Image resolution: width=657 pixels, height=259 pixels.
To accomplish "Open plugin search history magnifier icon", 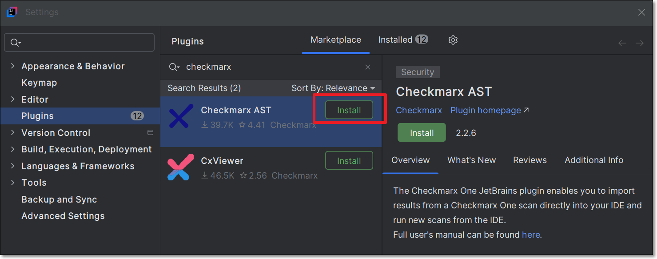I will [174, 67].
